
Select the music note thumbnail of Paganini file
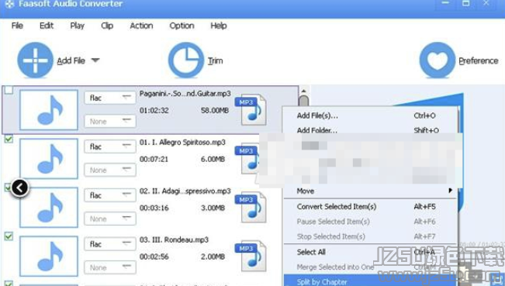click(49, 110)
